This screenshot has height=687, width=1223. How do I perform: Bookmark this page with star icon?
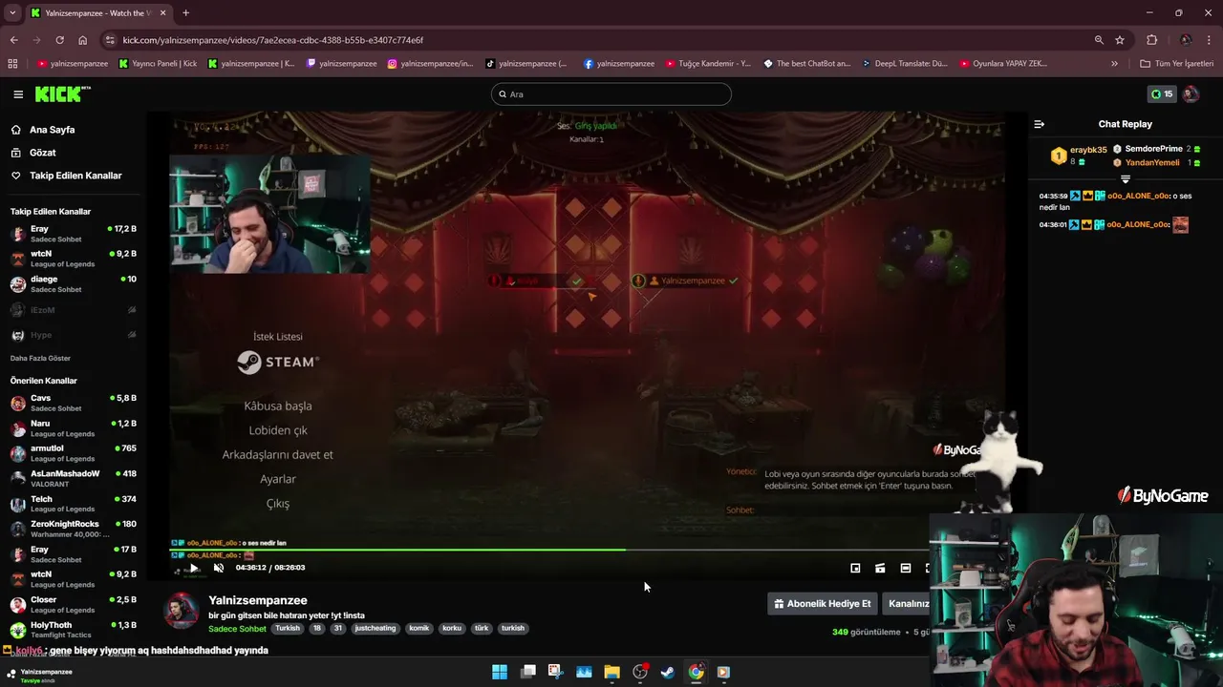tap(1120, 40)
